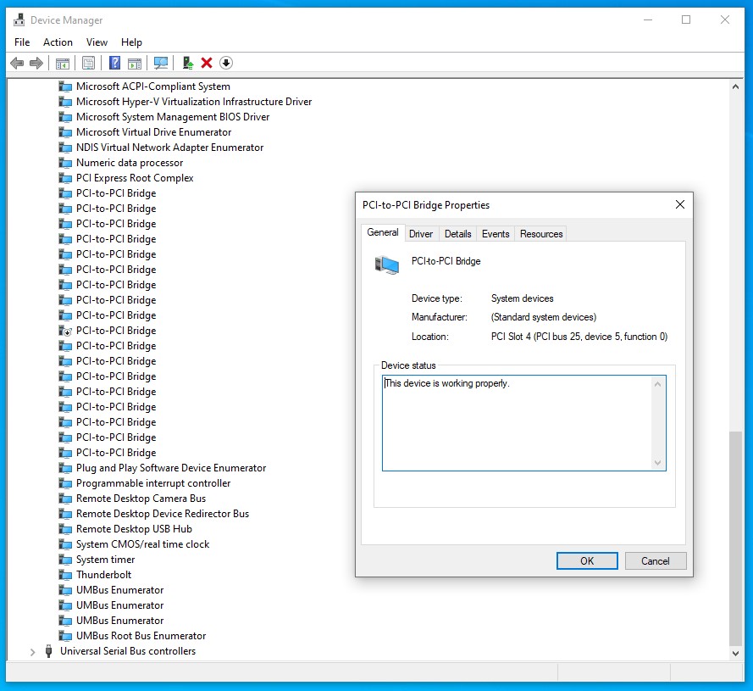Click the device tree scrollbar up arrow
The width and height of the screenshot is (753, 691).
tap(735, 87)
